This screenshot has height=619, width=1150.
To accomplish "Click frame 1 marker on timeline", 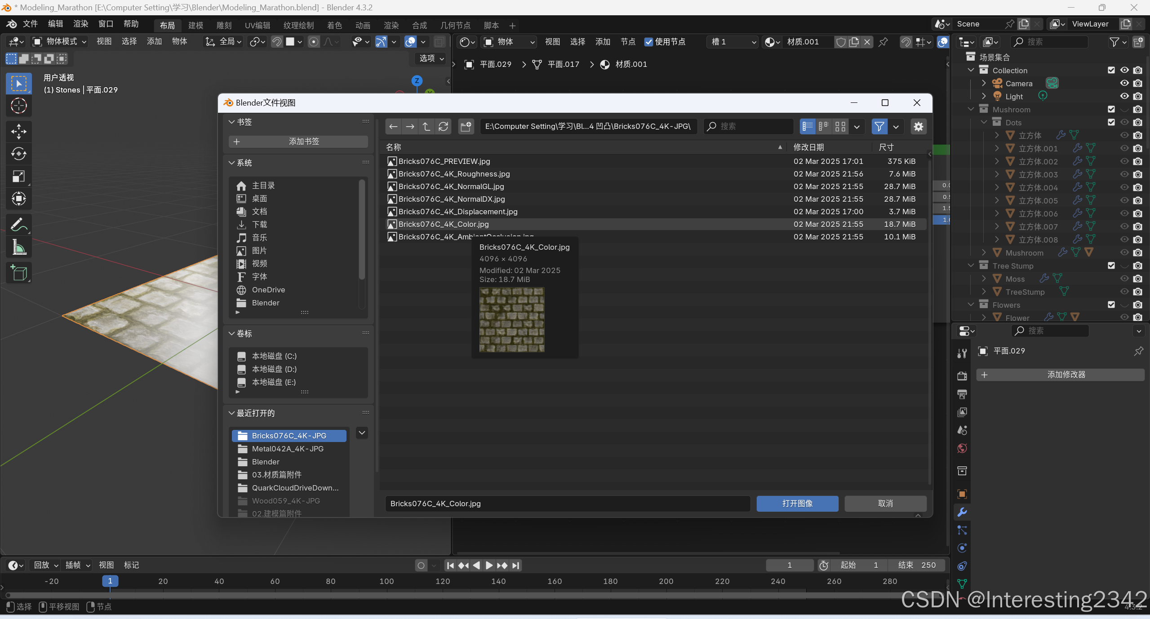I will (110, 581).
